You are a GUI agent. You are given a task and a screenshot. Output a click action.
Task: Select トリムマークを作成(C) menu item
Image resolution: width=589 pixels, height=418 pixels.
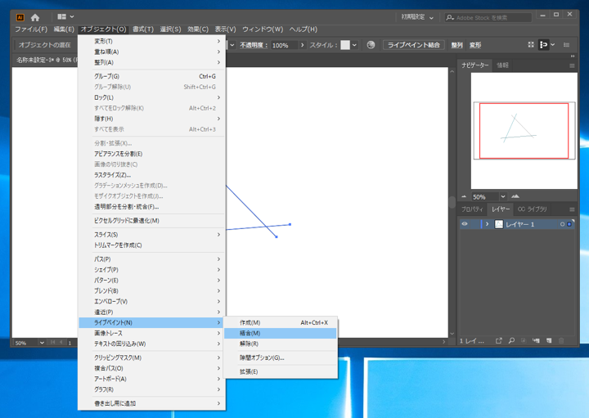(152, 245)
